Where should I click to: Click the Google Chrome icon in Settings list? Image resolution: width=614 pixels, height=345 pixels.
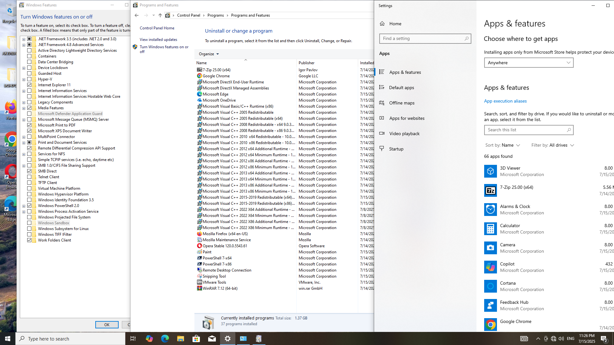(x=490, y=325)
